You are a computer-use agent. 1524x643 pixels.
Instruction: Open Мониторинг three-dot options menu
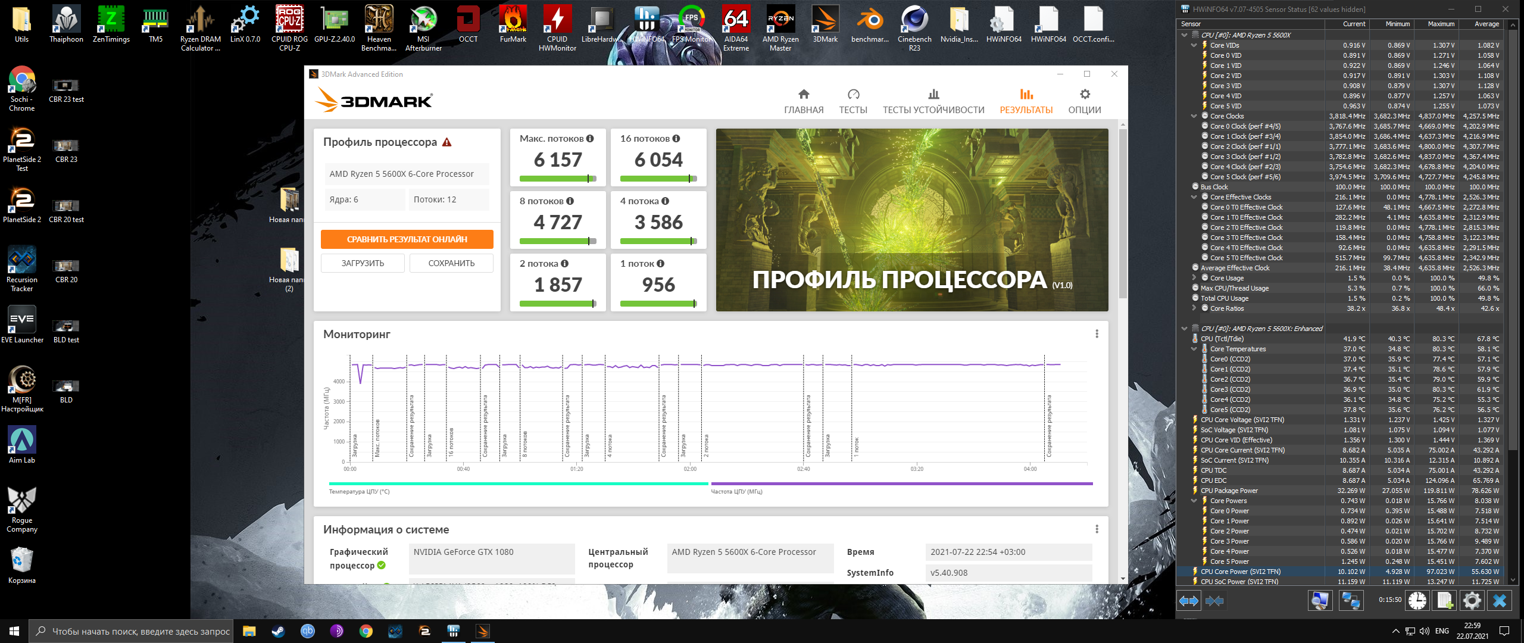pos(1097,334)
